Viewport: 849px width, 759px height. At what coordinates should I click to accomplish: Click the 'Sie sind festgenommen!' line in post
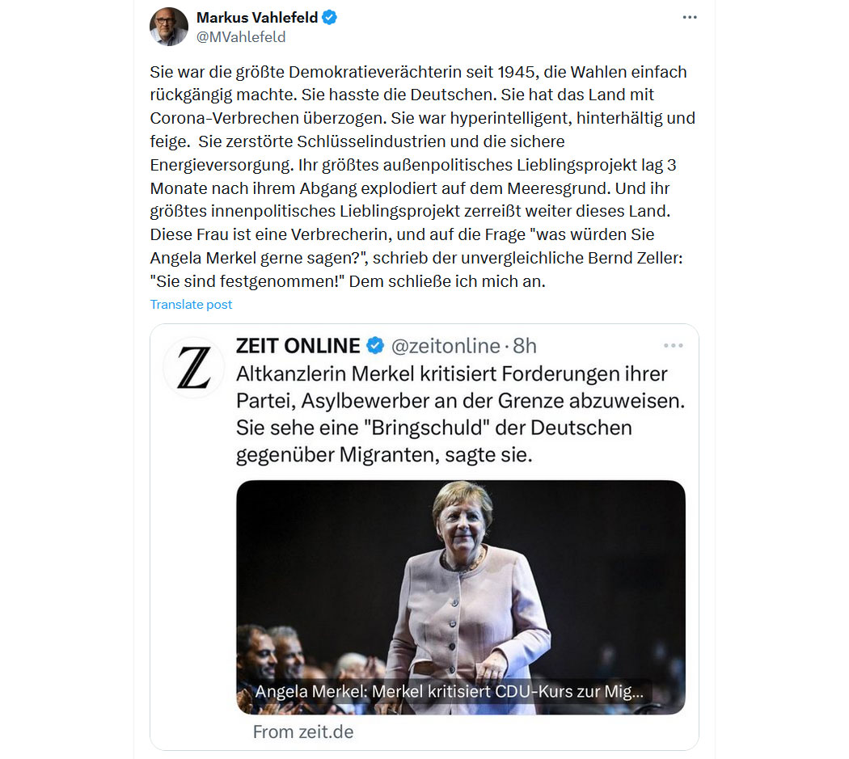(247, 281)
